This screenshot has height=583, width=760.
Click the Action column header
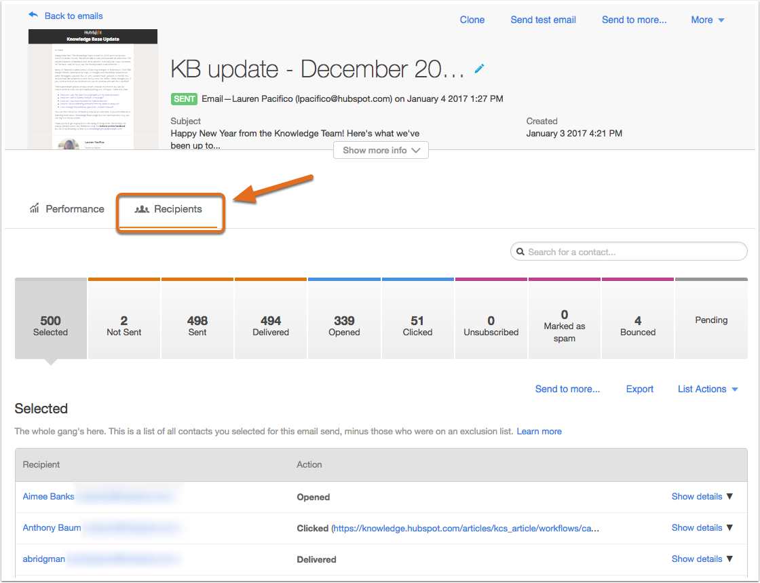309,464
